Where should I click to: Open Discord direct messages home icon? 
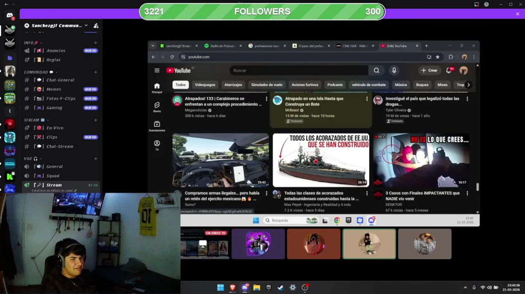point(10,16)
